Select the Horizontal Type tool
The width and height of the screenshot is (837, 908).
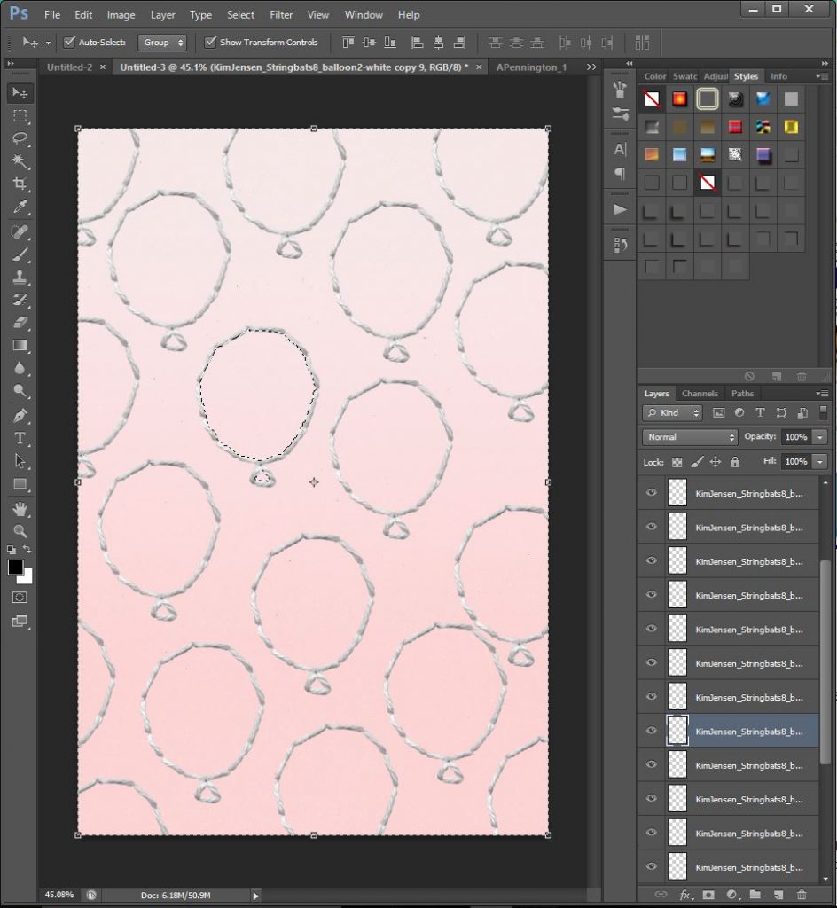[20, 438]
